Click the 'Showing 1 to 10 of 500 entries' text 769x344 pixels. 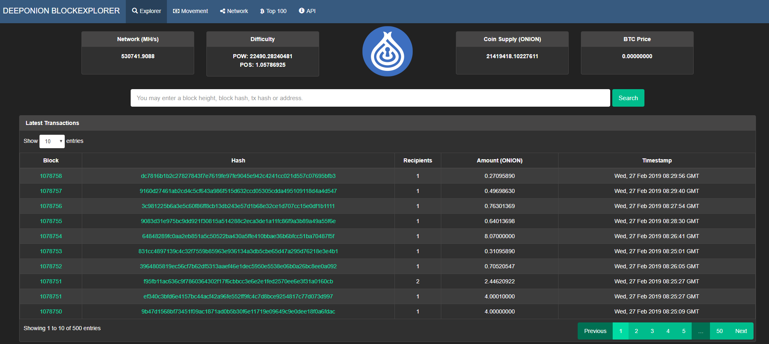point(62,328)
